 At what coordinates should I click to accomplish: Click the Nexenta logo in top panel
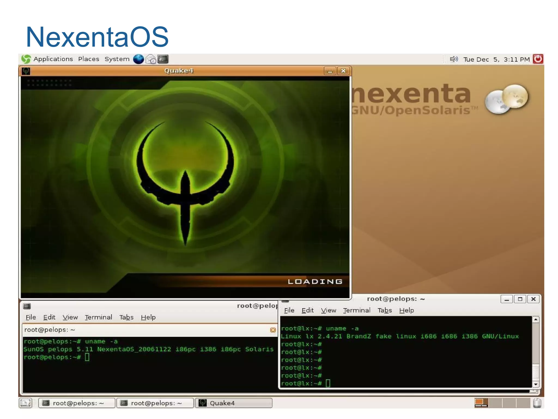pos(26,59)
